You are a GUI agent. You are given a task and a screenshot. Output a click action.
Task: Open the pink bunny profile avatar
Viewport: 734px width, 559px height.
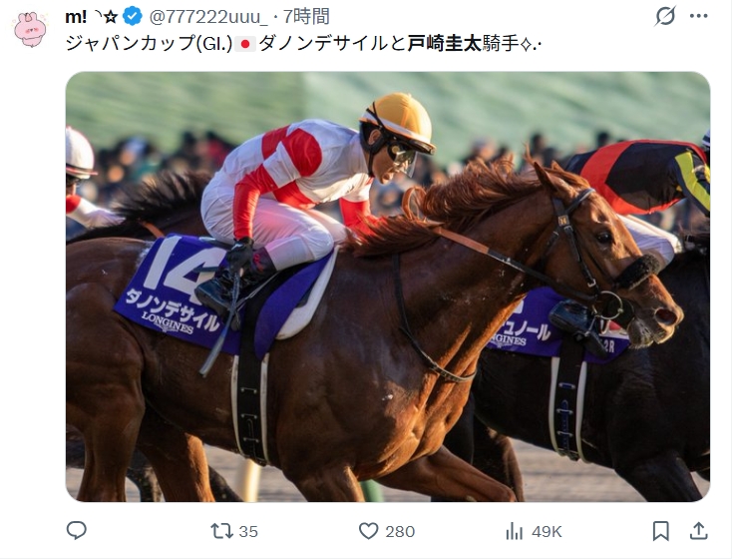31,29
